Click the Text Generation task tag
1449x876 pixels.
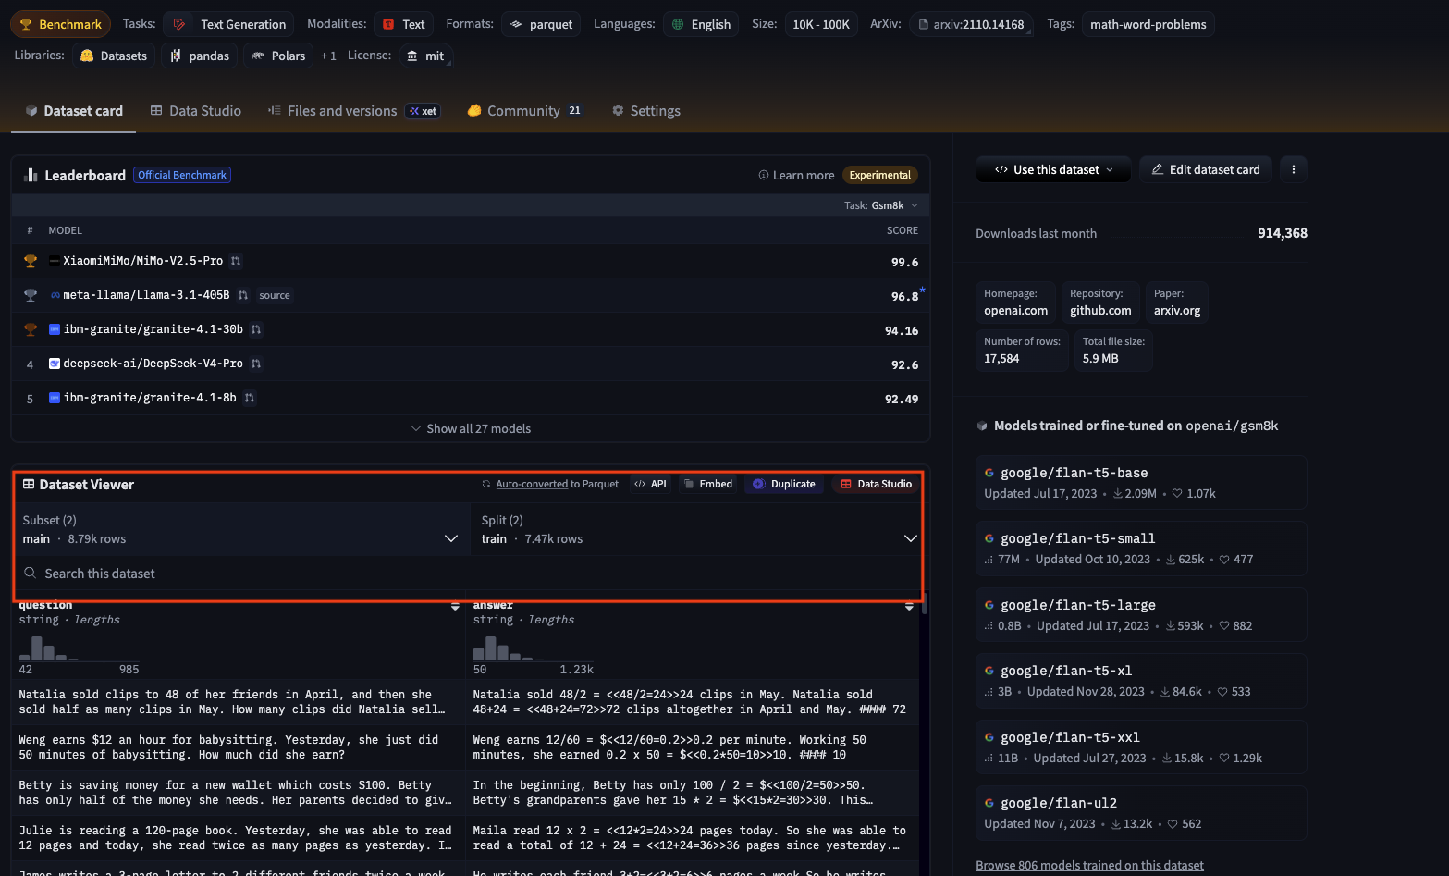click(229, 24)
